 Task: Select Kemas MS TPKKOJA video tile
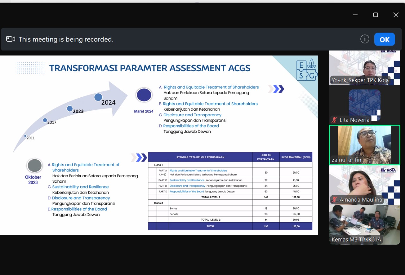coord(364,225)
